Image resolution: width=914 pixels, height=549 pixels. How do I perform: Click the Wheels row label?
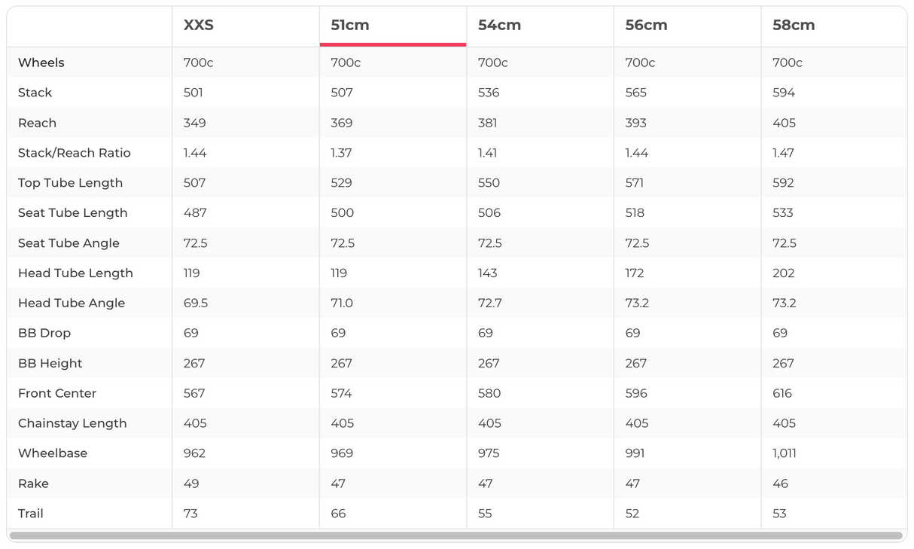[41, 63]
